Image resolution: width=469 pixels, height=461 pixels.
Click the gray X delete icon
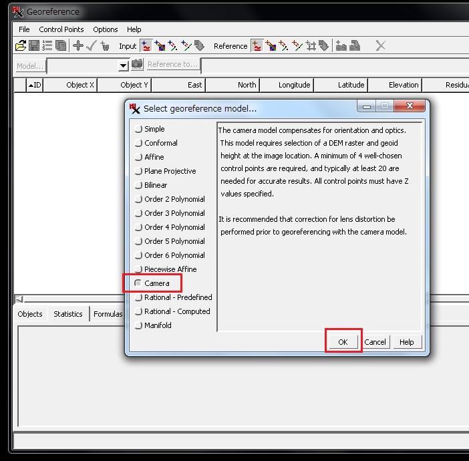(380, 46)
